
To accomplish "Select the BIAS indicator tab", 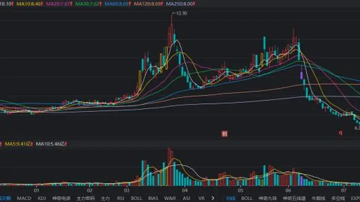I will pos(153,198).
